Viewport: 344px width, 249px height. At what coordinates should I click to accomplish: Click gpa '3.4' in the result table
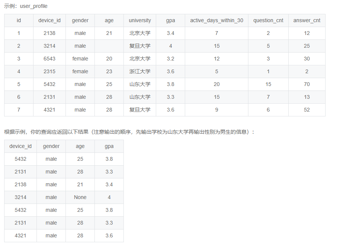click(109, 185)
